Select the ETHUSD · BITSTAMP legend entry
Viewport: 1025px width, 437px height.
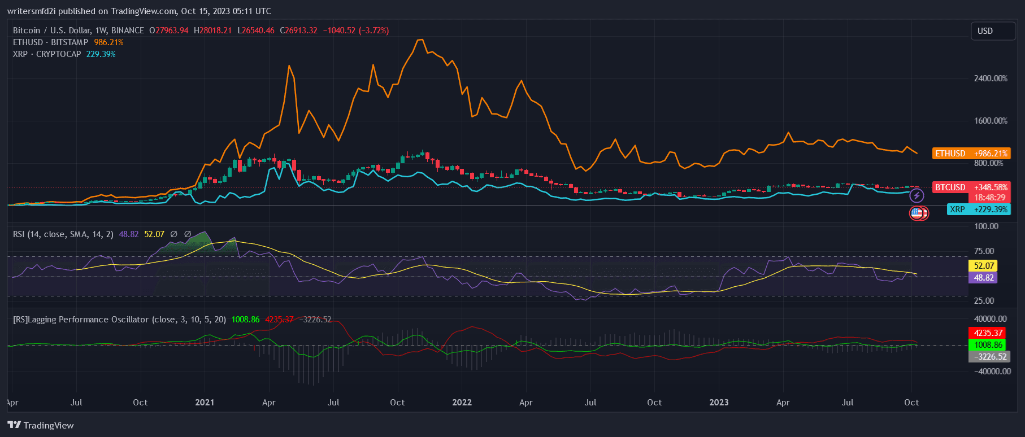(x=51, y=42)
